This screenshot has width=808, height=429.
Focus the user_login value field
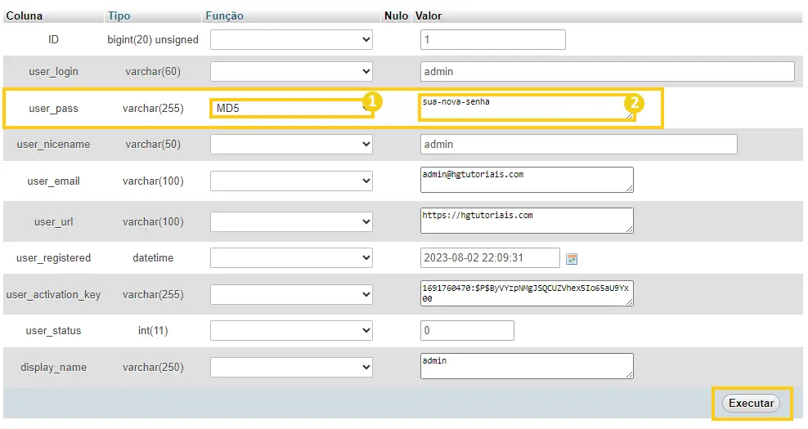[x=607, y=72]
